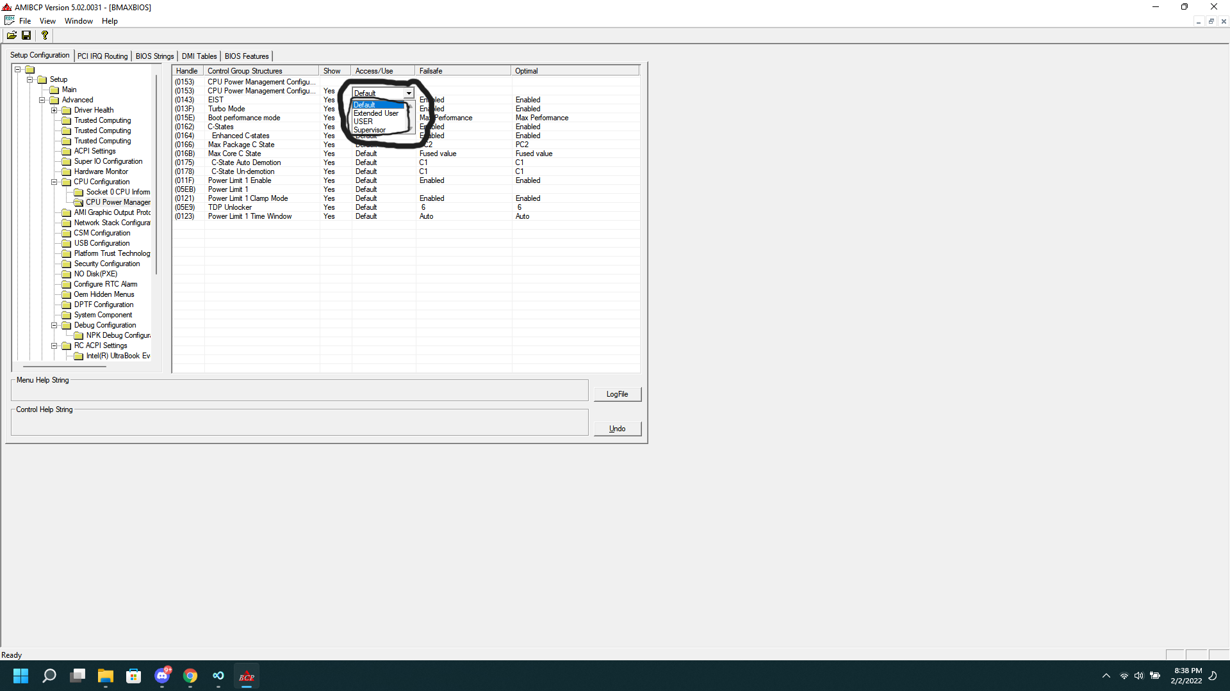The height and width of the screenshot is (691, 1230).
Task: Collapse the RC ACPI Settings tree node
Action: [x=54, y=346]
